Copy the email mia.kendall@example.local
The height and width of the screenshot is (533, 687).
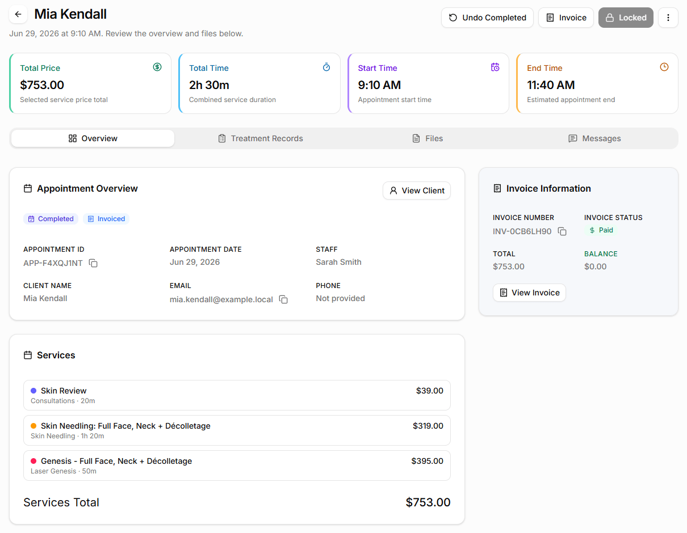click(x=283, y=299)
